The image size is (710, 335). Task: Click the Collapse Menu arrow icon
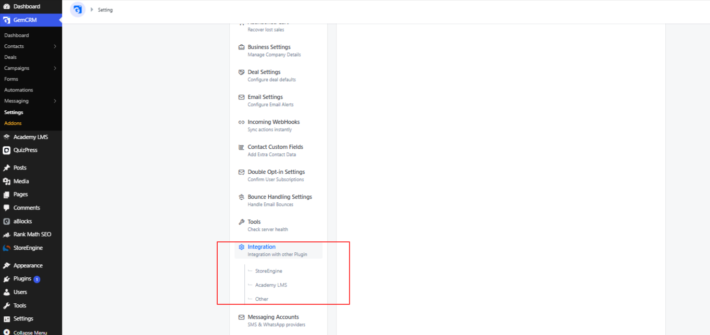(x=7, y=332)
